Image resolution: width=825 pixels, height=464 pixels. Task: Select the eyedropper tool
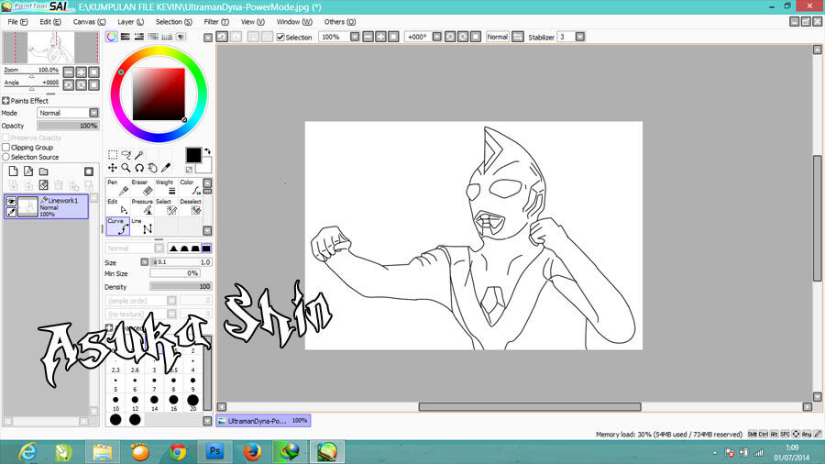click(166, 168)
